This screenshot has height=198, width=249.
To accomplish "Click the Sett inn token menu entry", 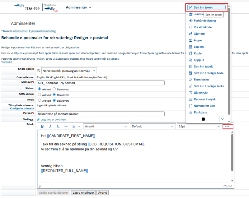I will point(206,7).
